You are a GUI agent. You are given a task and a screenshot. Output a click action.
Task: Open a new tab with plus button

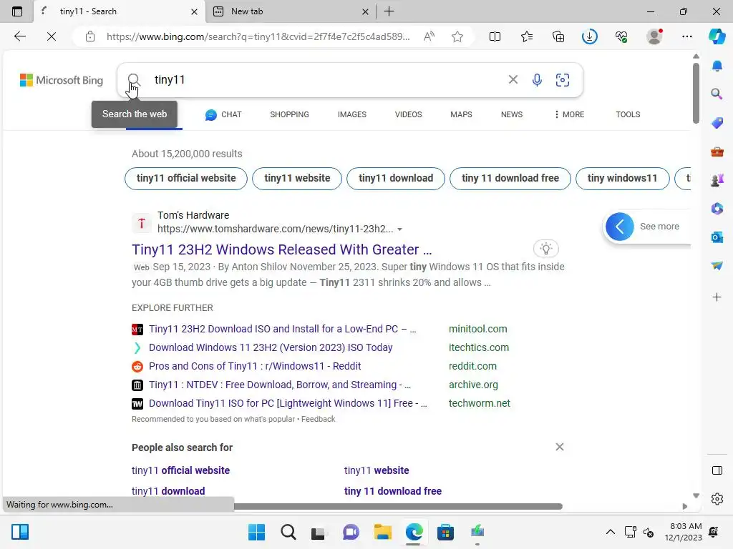pyautogui.click(x=389, y=11)
